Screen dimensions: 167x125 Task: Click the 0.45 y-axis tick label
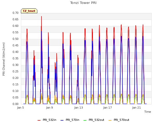(16, 45)
